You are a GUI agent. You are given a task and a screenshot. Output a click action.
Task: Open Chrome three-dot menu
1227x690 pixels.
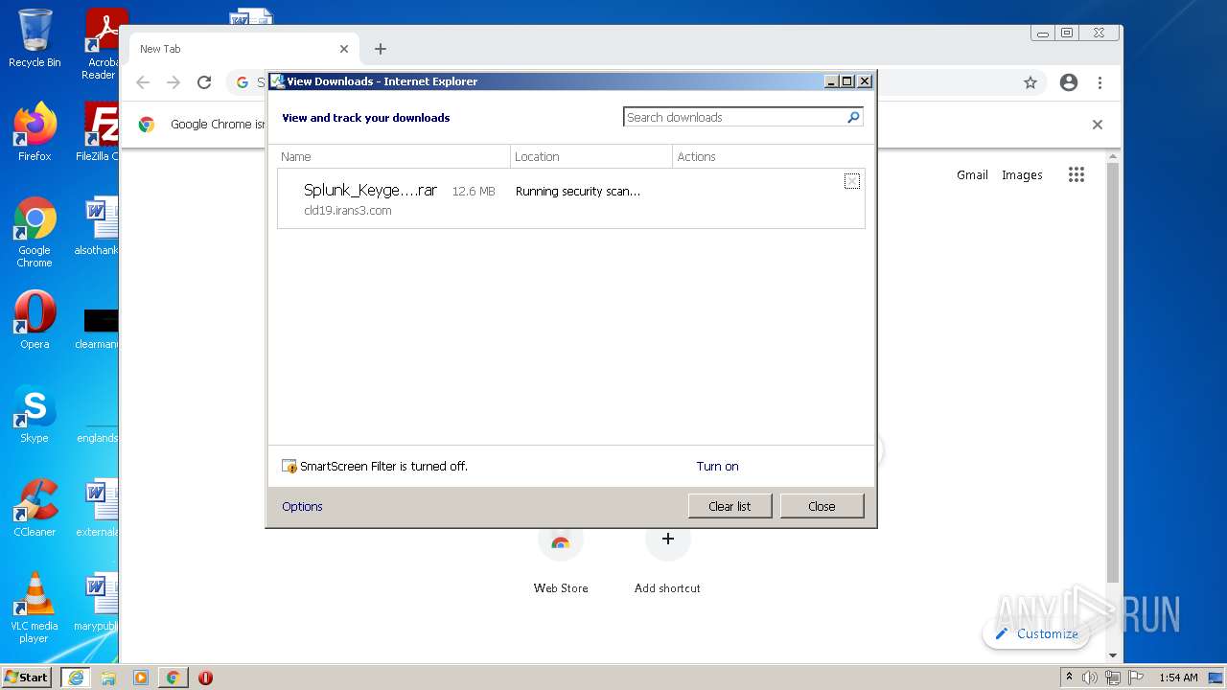tap(1100, 82)
